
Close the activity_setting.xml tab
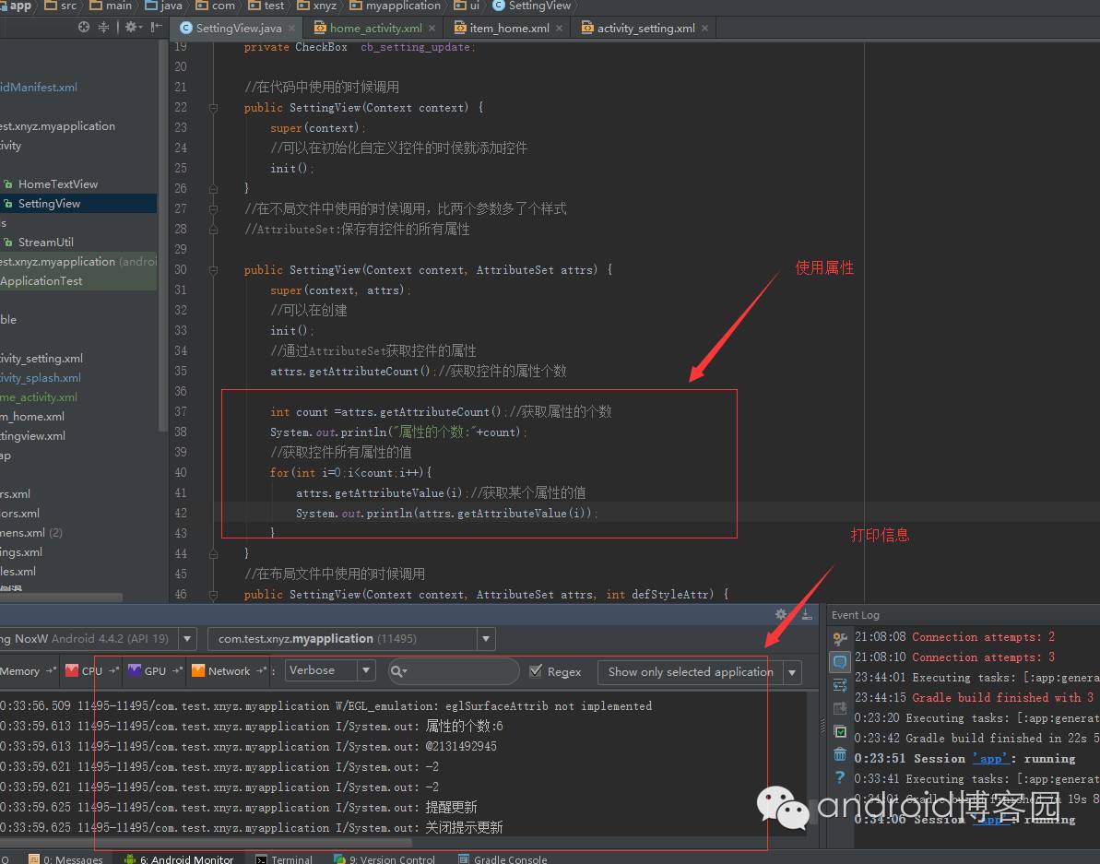pyautogui.click(x=704, y=28)
